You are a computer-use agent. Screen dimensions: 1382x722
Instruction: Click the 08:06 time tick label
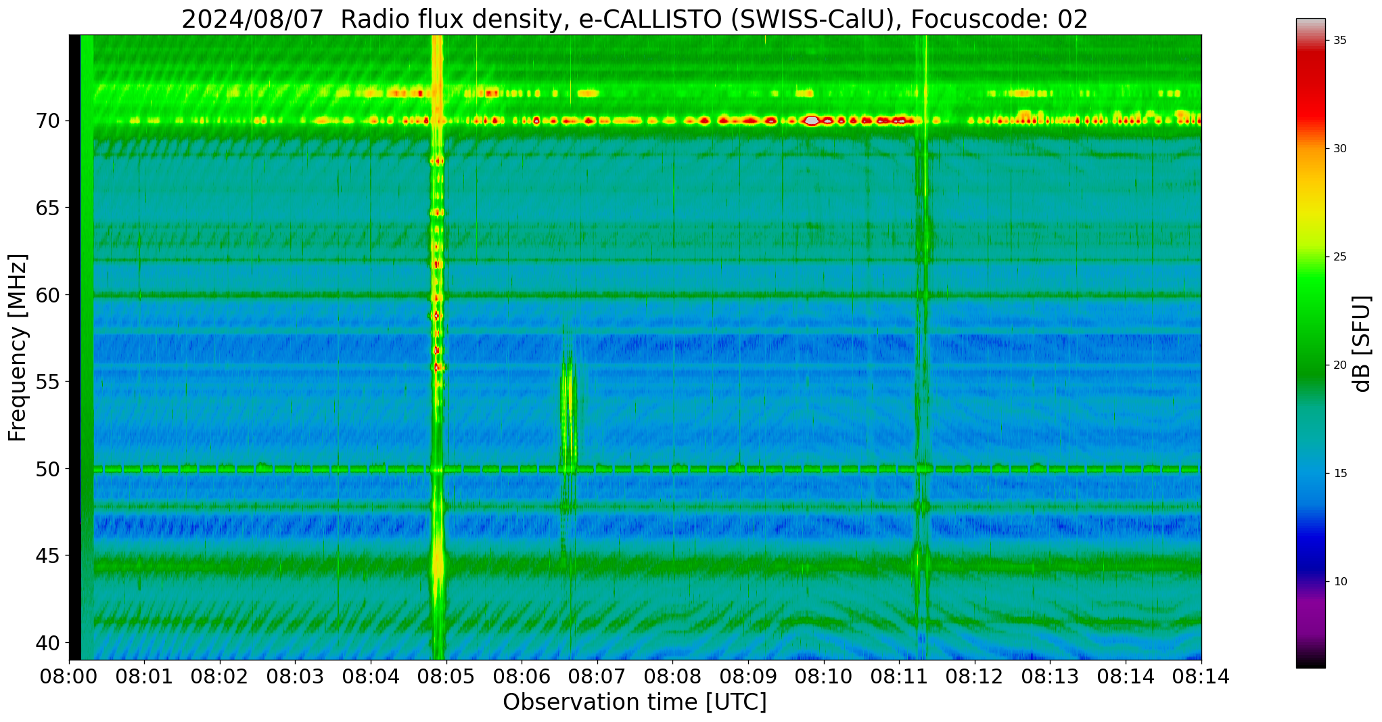click(522, 676)
